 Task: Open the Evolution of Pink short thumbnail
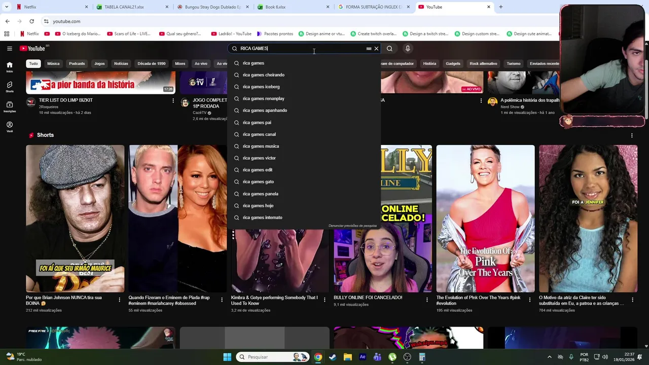(x=485, y=218)
